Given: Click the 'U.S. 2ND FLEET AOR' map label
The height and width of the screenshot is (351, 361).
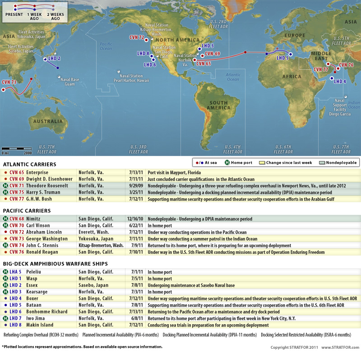Looking at the screenshot, I should (x=218, y=24).
